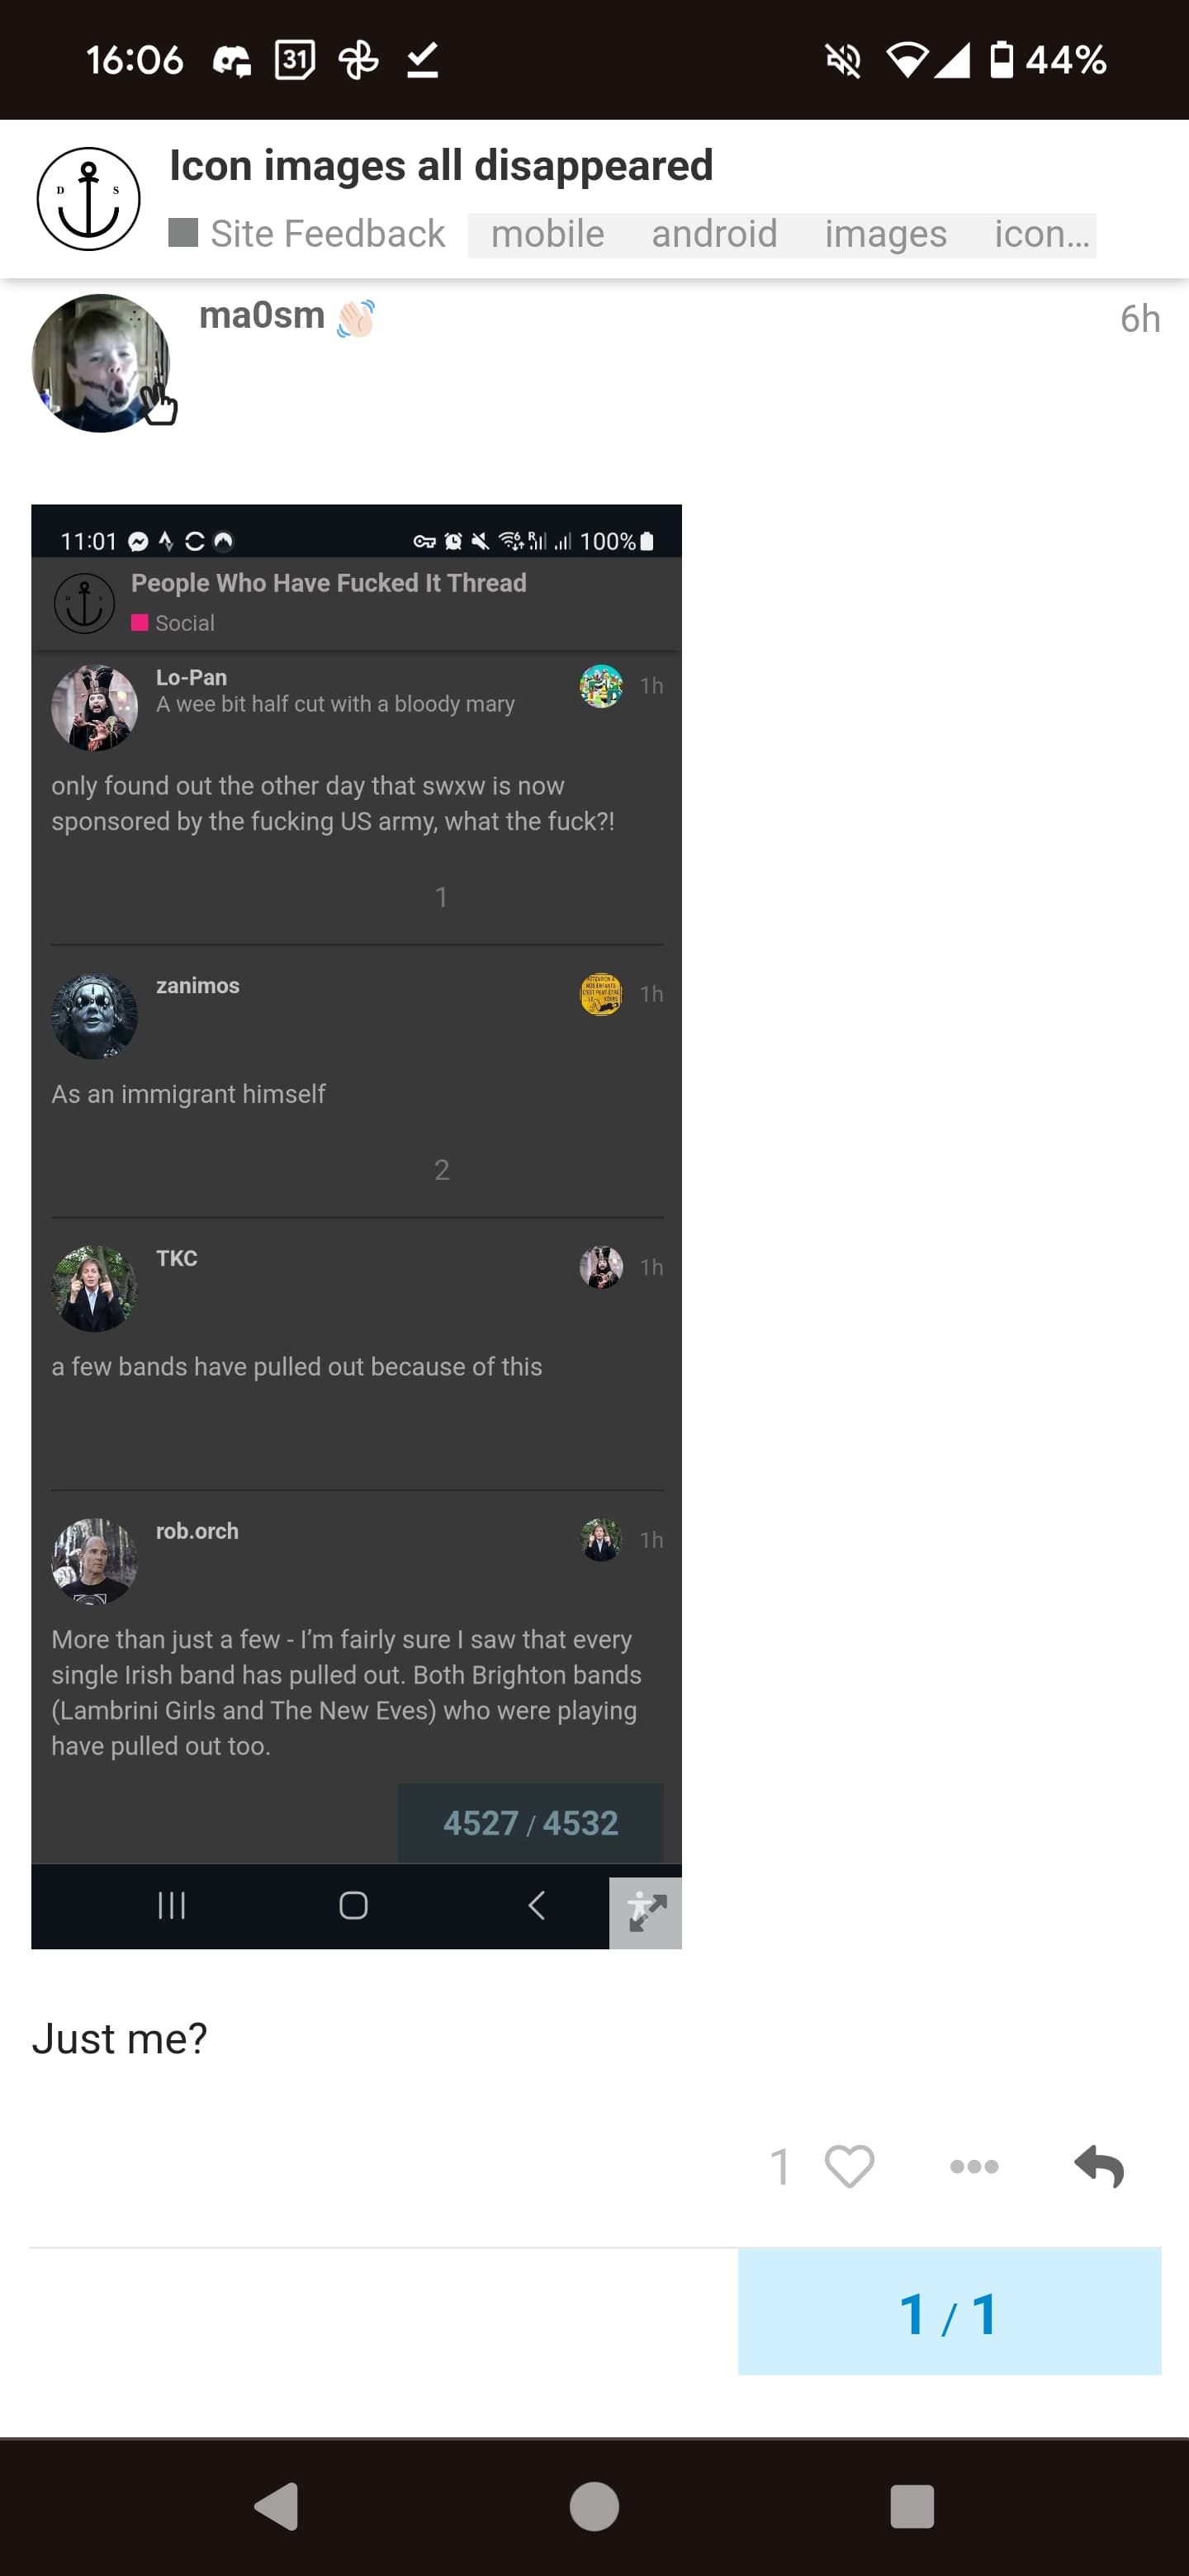View the 6h post timestamp
Image resolution: width=1189 pixels, height=2576 pixels.
point(1140,319)
